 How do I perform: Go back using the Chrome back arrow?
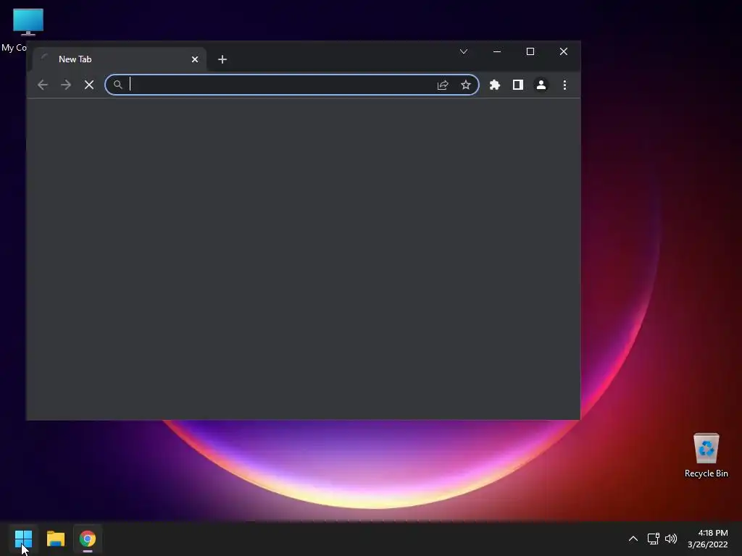[43, 85]
